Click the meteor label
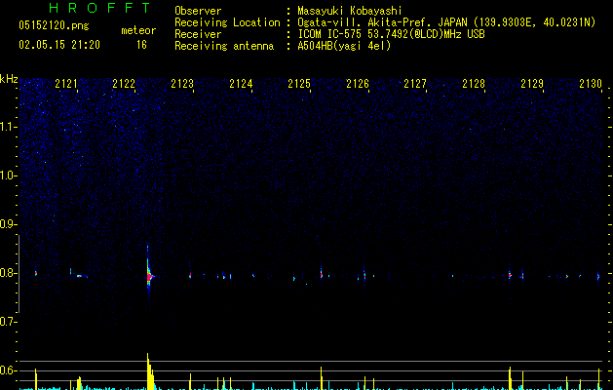 (138, 30)
